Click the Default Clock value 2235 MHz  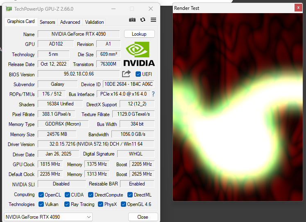coord(50,174)
